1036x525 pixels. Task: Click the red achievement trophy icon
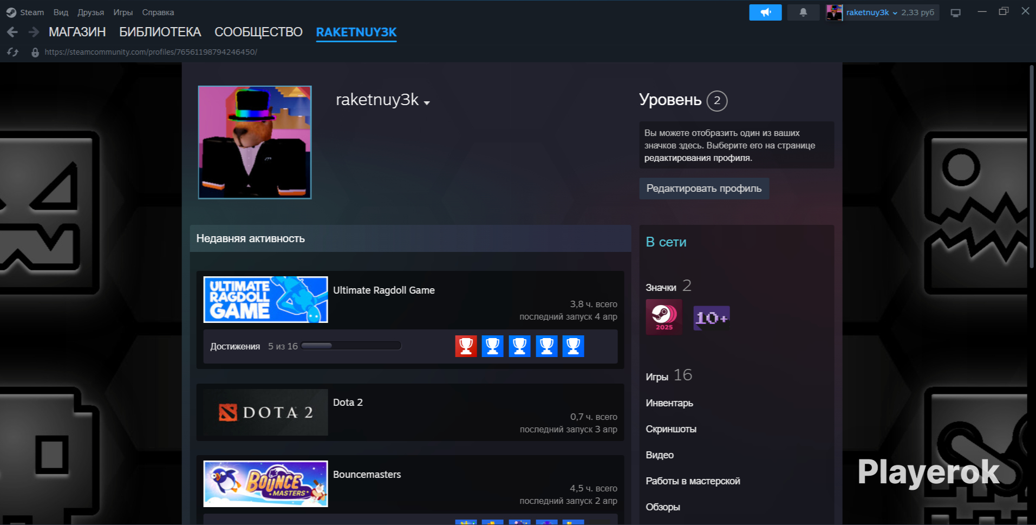coord(466,346)
